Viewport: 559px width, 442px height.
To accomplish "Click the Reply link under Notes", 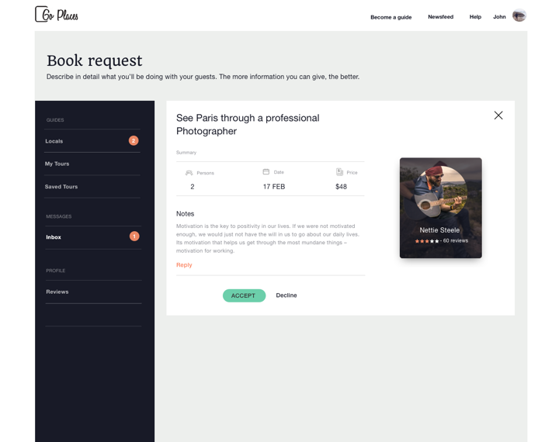I will click(184, 265).
